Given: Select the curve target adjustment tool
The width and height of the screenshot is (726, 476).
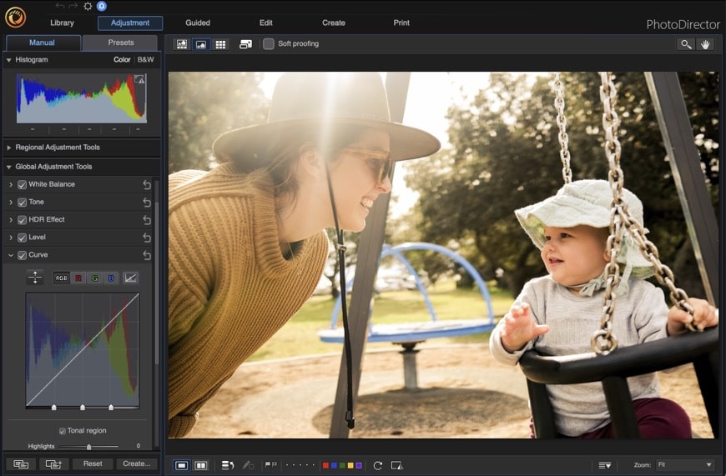Looking at the screenshot, I should click(x=35, y=277).
